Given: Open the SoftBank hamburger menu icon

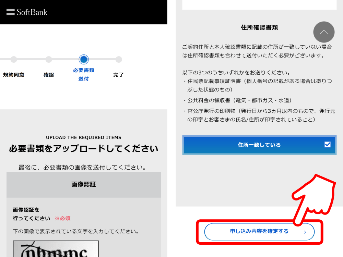Looking at the screenshot, I should pyautogui.click(x=11, y=12).
